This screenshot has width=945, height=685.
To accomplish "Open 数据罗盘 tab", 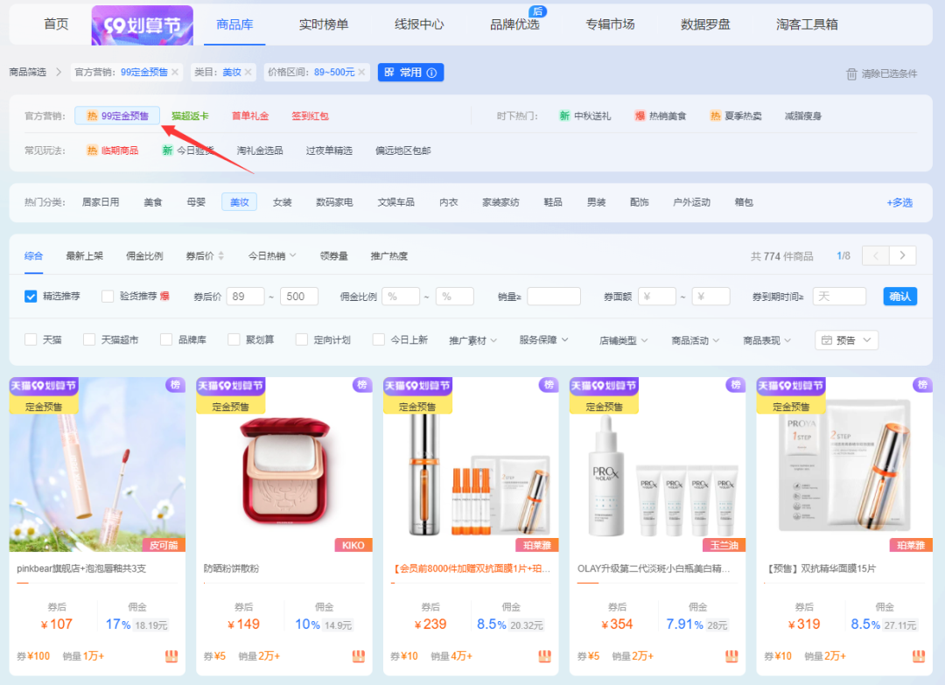I will 705,24.
